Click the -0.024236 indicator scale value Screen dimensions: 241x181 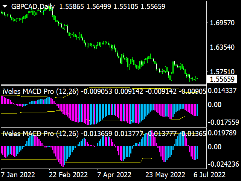click(x=223, y=164)
